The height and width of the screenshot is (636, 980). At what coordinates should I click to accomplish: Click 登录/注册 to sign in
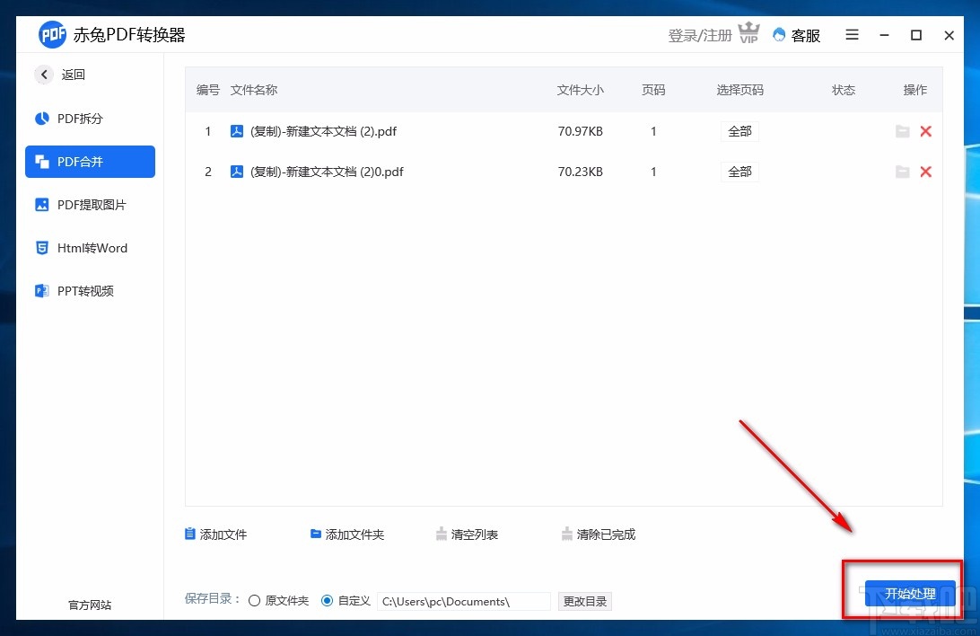(x=699, y=34)
